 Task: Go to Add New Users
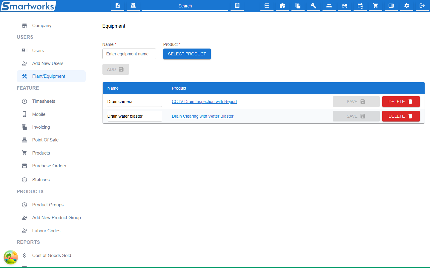click(51, 63)
